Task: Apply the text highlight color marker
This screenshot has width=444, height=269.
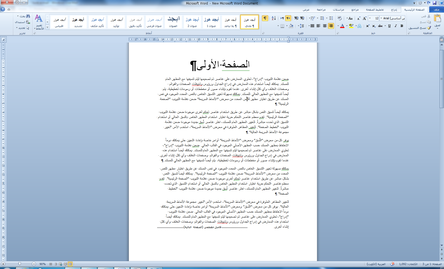Action: 351,26
